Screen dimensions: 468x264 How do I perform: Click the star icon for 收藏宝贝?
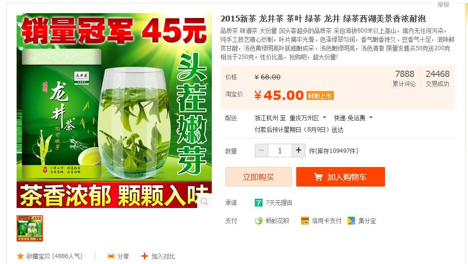20,256
